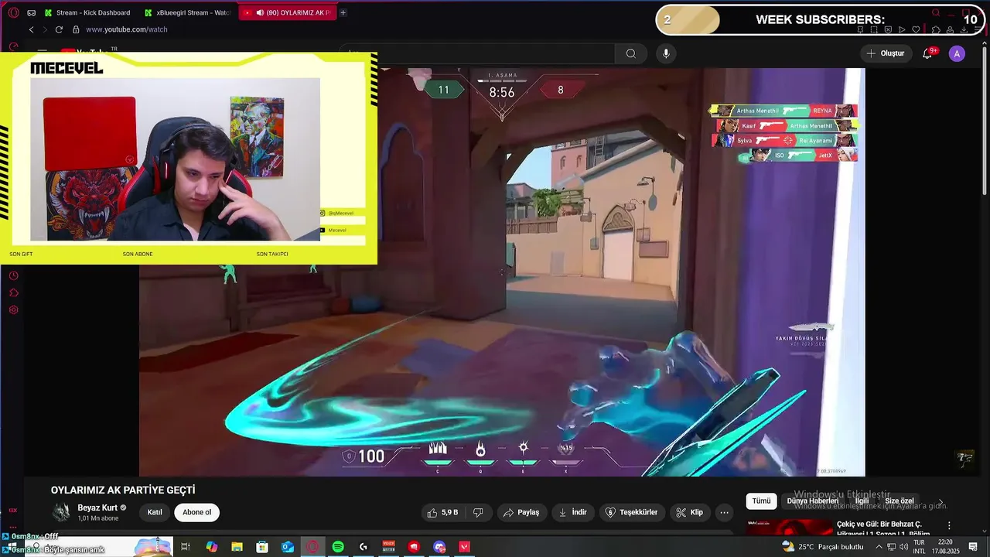Open YouTube notifications bell

(927, 53)
